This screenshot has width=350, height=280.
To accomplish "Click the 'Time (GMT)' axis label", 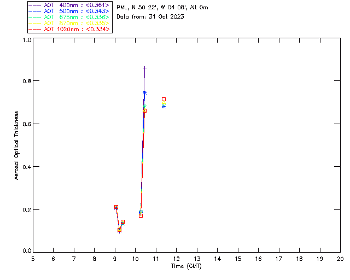I will pos(186,266).
